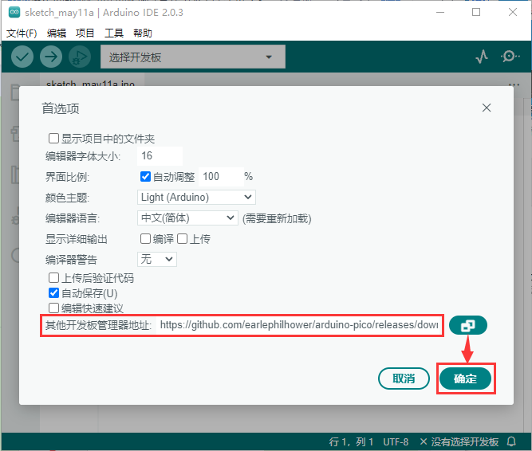Open the 编译器警告 无 dropdown
532x451 pixels.
tap(157, 259)
